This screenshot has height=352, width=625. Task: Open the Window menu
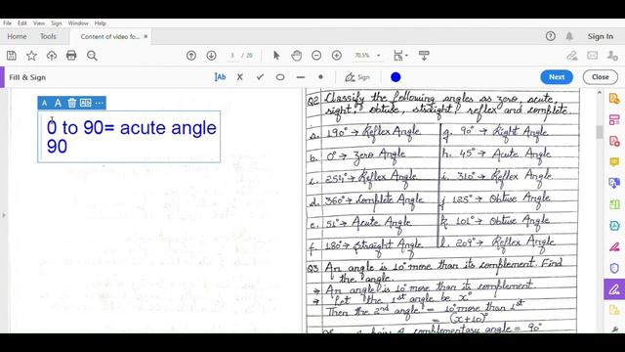[x=78, y=23]
